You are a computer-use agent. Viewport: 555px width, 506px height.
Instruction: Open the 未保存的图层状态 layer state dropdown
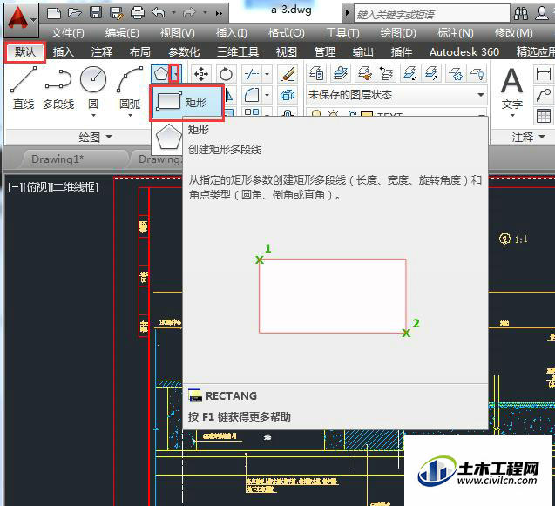396,95
